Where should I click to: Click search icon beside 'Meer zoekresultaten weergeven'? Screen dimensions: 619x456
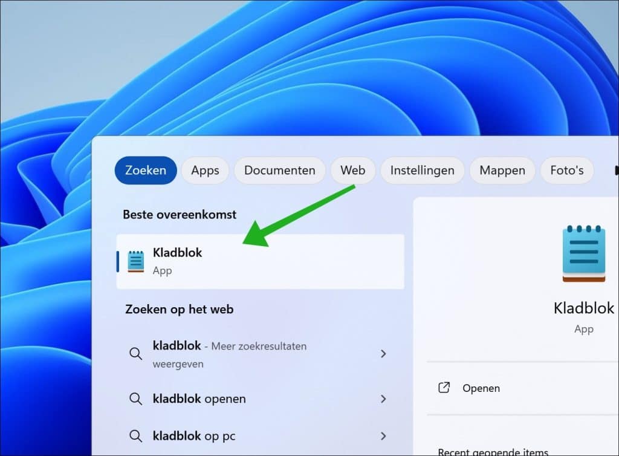[x=135, y=353]
